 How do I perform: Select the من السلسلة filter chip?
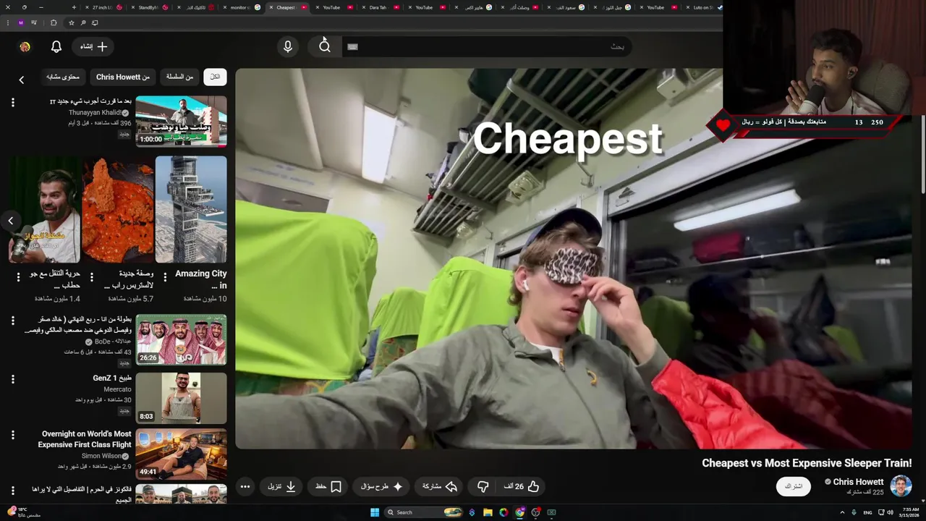[x=179, y=77]
